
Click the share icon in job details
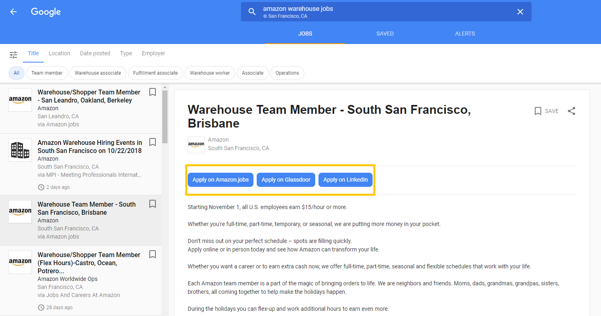click(572, 111)
